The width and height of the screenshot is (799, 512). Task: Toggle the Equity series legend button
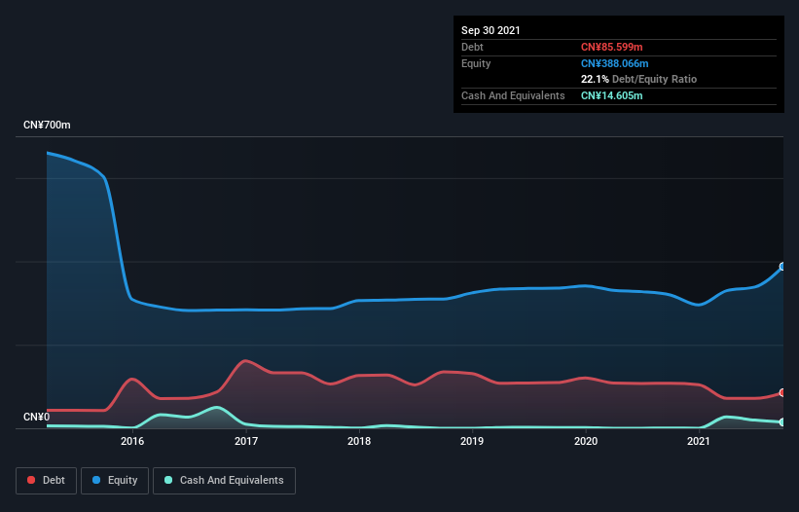pos(115,481)
